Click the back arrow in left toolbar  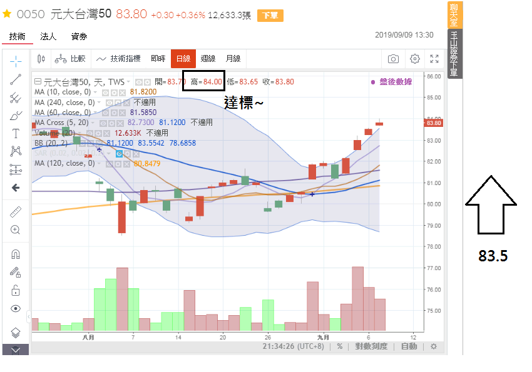[x=16, y=188]
